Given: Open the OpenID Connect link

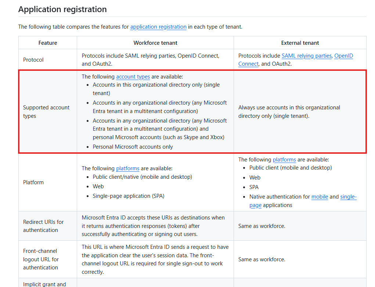Looking at the screenshot, I should [343, 56].
